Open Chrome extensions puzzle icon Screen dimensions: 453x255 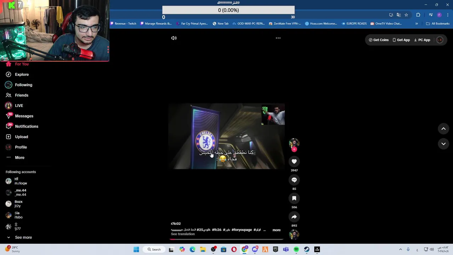coord(418,15)
